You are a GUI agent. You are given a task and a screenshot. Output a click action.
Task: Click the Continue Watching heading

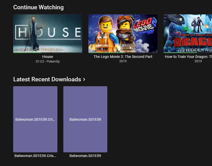(x=39, y=7)
